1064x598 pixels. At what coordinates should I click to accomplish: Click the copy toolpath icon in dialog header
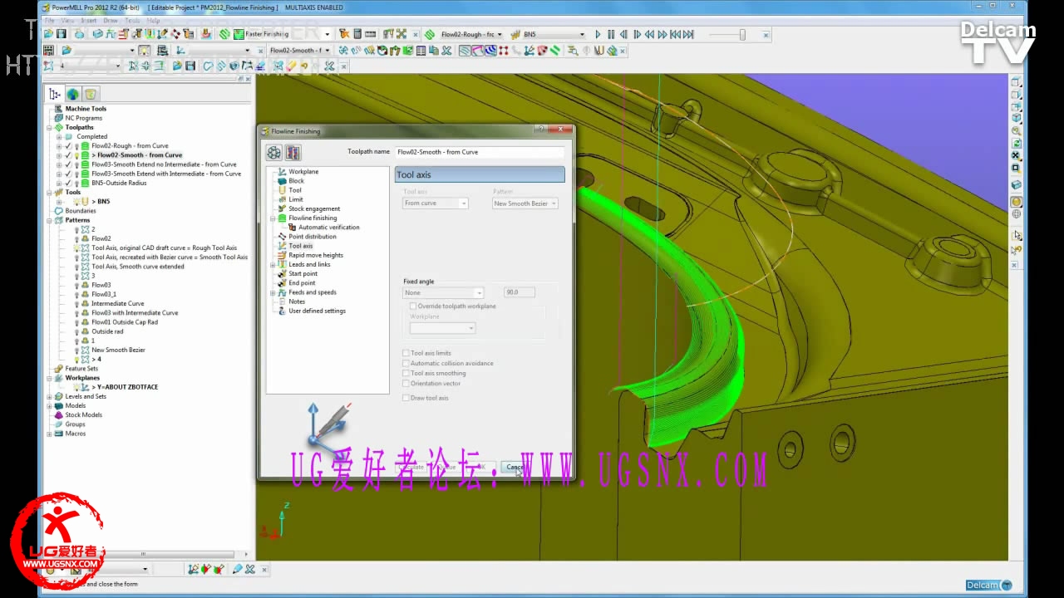point(293,152)
